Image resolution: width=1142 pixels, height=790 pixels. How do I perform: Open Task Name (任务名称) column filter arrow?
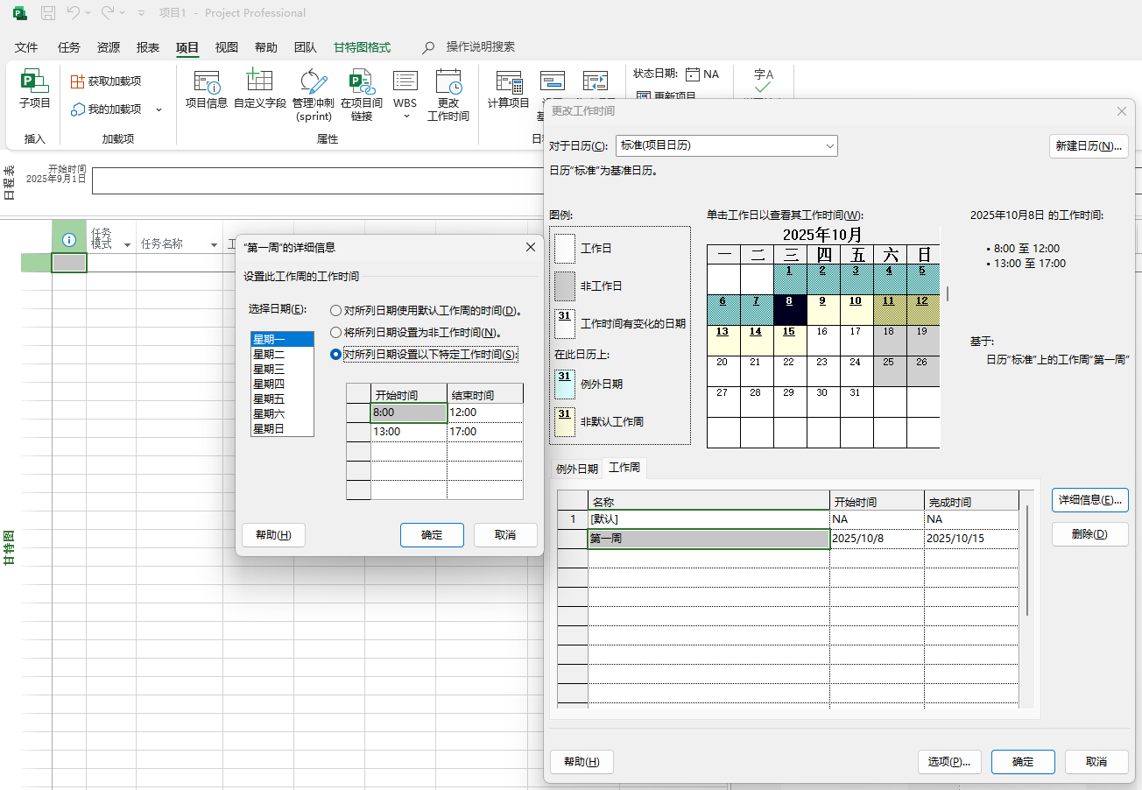click(214, 244)
